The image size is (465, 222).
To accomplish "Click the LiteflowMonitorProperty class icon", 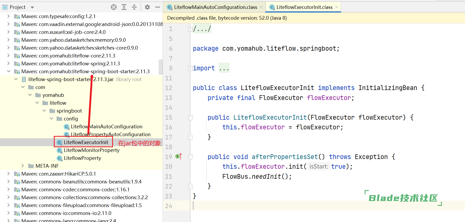I will click(x=60, y=150).
